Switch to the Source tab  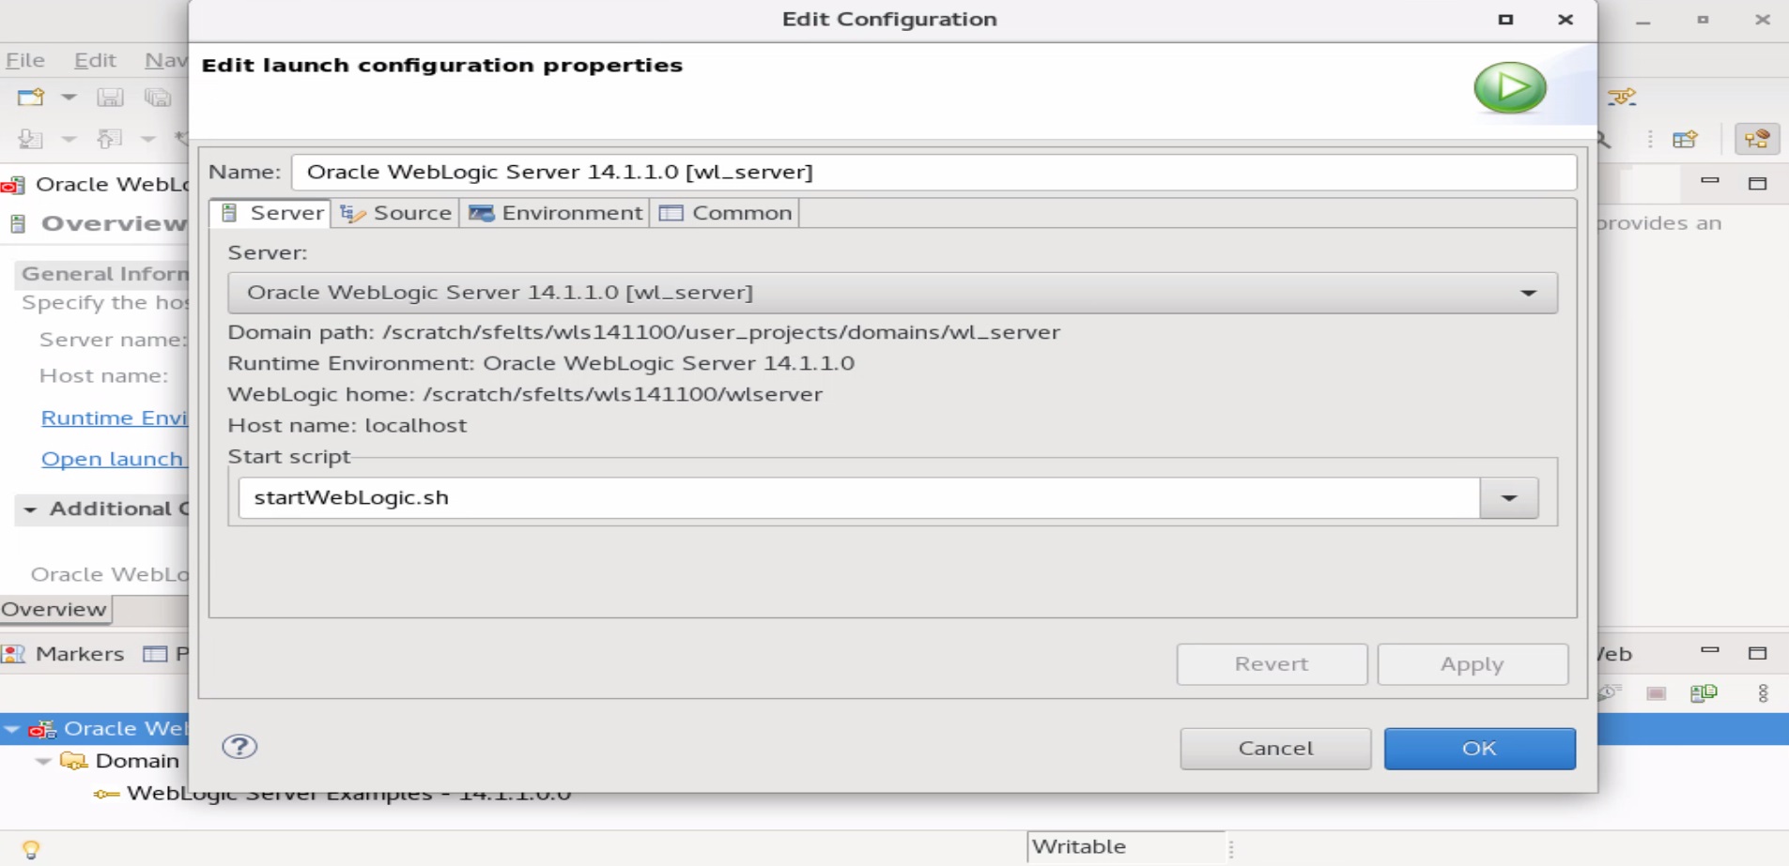click(x=395, y=213)
